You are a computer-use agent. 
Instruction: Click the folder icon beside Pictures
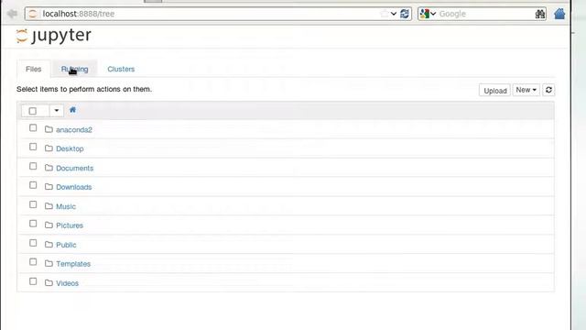49,225
